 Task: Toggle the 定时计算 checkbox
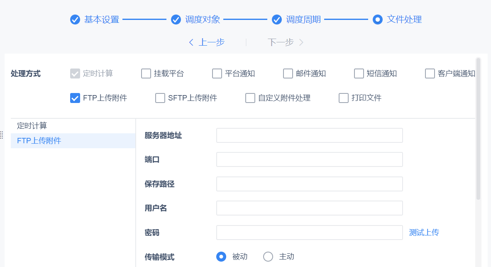pyautogui.click(x=75, y=73)
